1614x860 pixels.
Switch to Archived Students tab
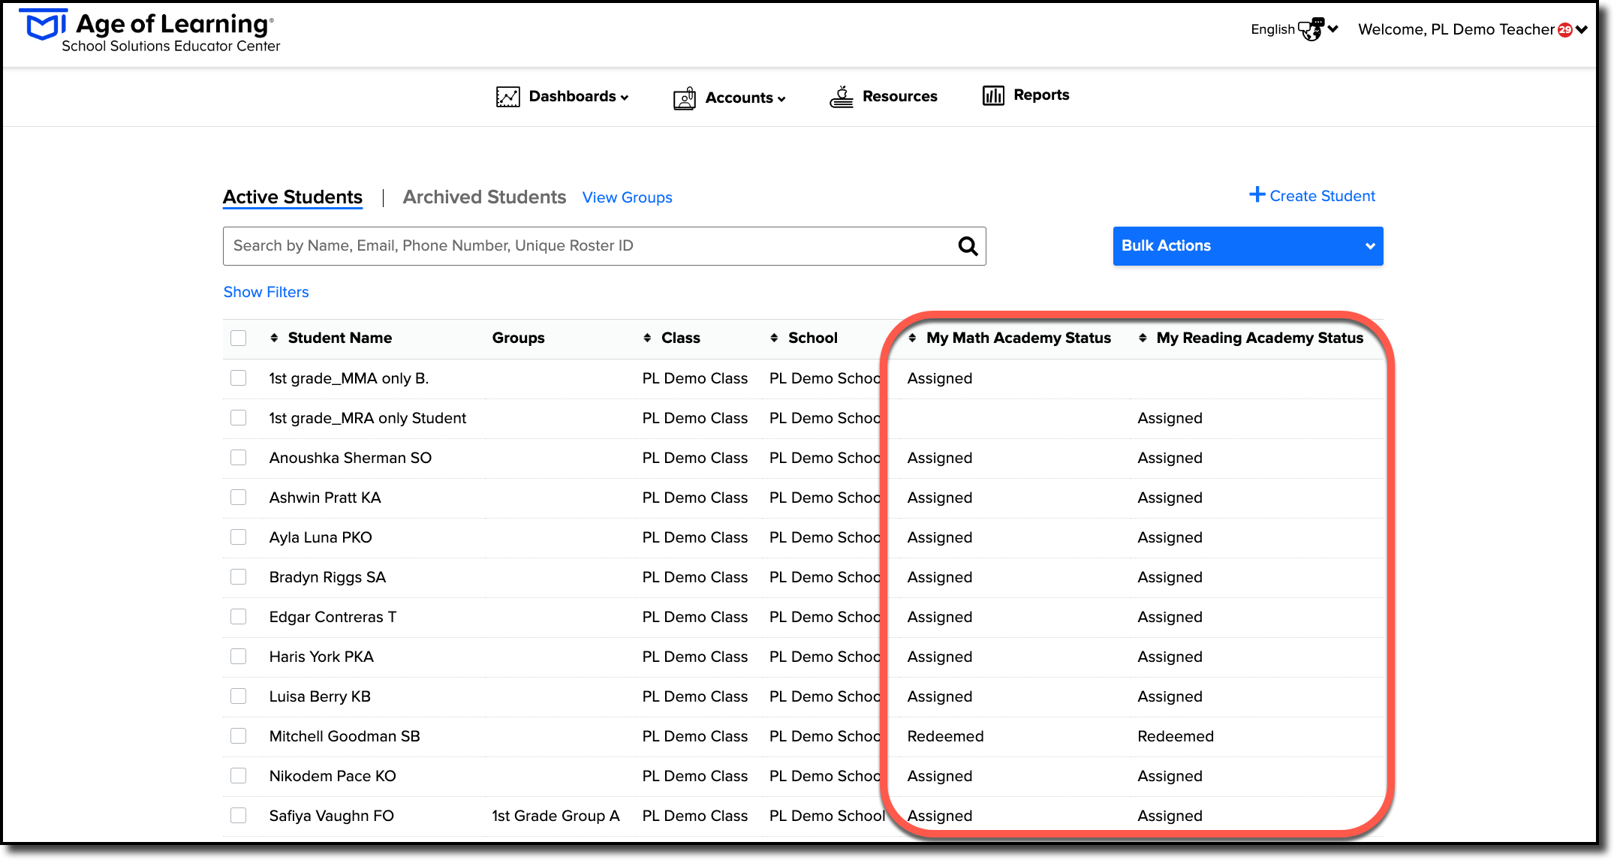[x=484, y=197]
